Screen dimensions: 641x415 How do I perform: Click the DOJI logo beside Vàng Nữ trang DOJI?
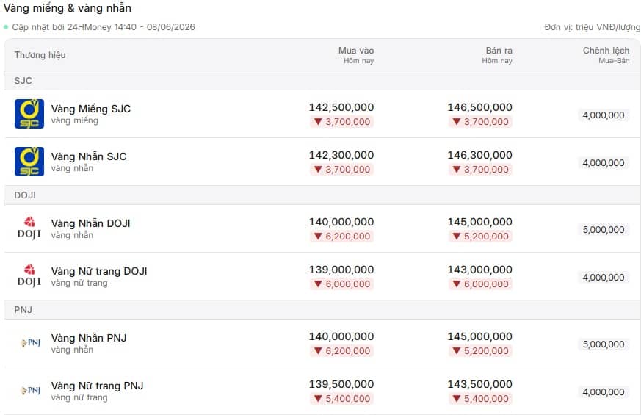click(29, 276)
